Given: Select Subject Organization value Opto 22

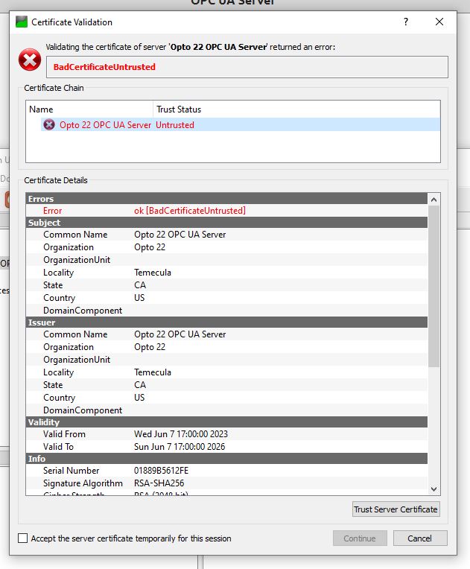Looking at the screenshot, I should [x=150, y=247].
